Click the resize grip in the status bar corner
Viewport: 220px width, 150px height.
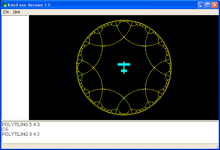click(x=217, y=147)
